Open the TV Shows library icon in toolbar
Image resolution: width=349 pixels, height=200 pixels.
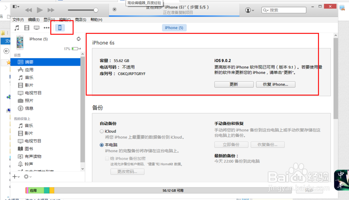37,28
